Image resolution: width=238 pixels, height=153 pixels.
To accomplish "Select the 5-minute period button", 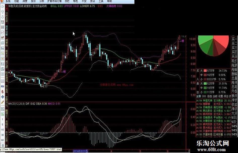I will pyautogui.click(x=3, y=125).
